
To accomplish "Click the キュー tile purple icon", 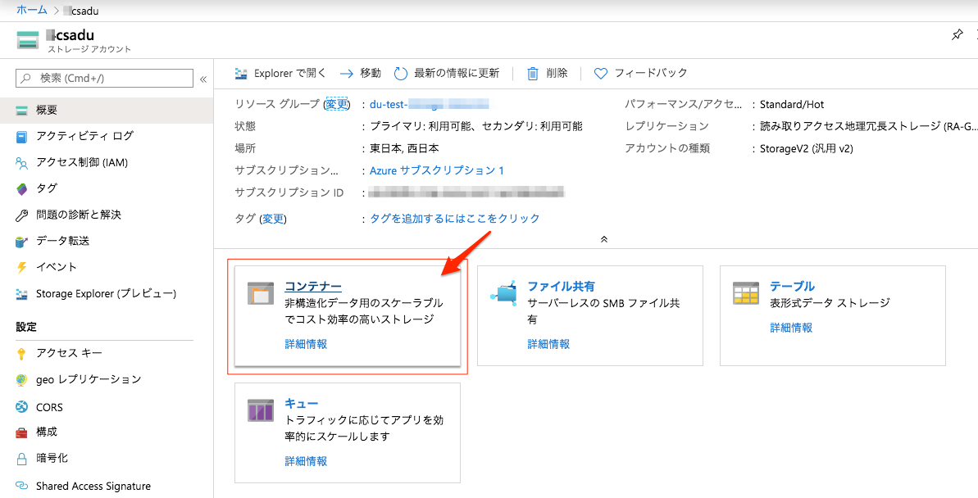I will click(x=260, y=410).
